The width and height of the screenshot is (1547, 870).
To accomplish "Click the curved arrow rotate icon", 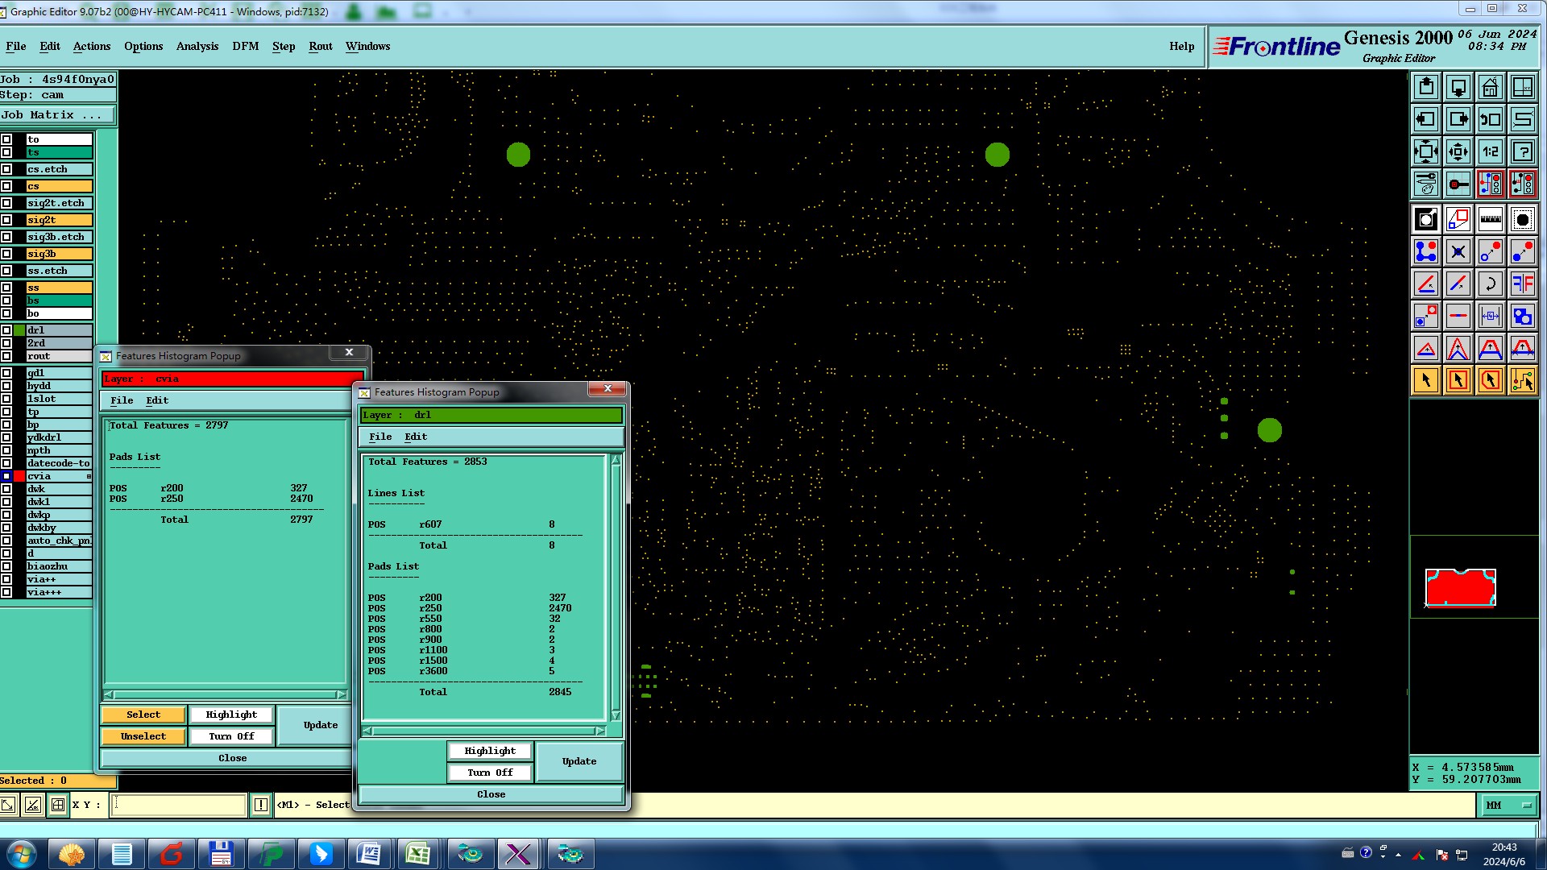I will click(1491, 284).
